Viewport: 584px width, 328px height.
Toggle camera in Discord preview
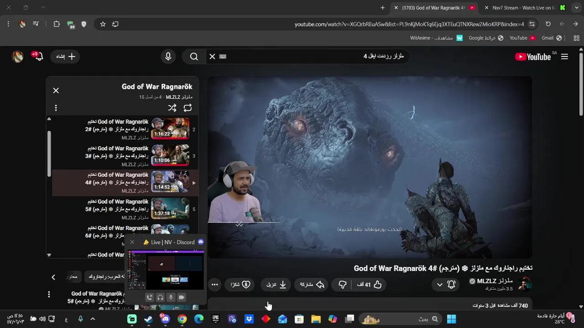click(182, 297)
